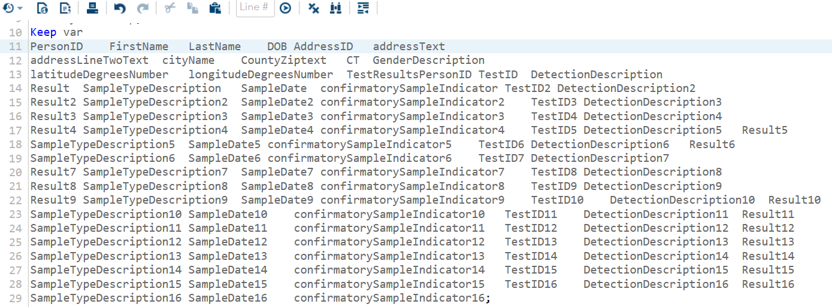The image size is (832, 307).
Task: Undo the last edit
Action: (120, 8)
